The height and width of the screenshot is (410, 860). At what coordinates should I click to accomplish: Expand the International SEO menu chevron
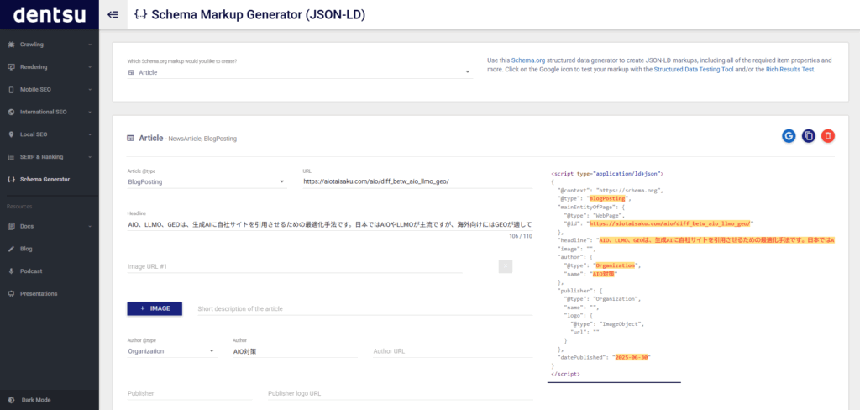pyautogui.click(x=89, y=112)
